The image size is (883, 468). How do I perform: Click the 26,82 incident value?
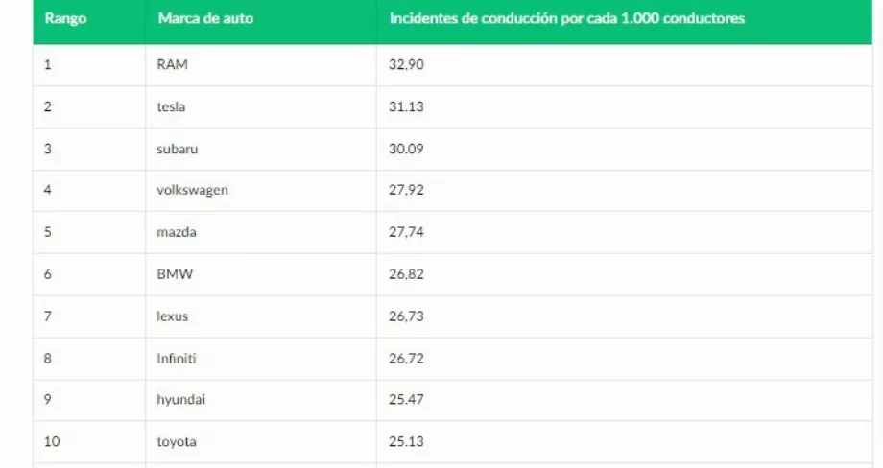click(406, 274)
